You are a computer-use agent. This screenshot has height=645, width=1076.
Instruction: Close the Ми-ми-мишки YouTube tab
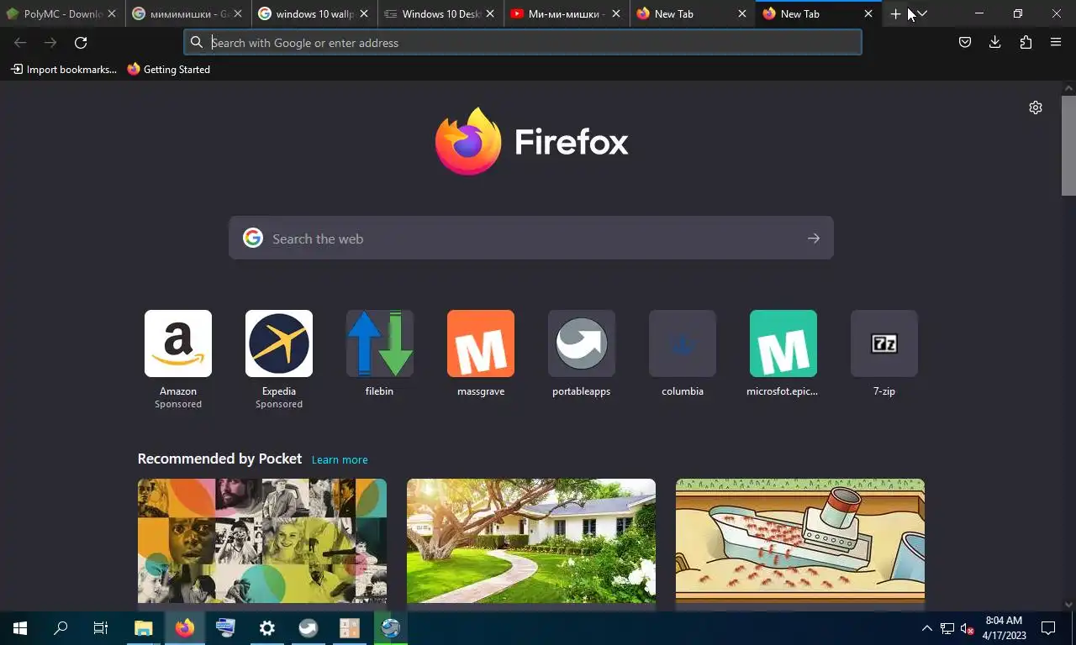(x=616, y=13)
